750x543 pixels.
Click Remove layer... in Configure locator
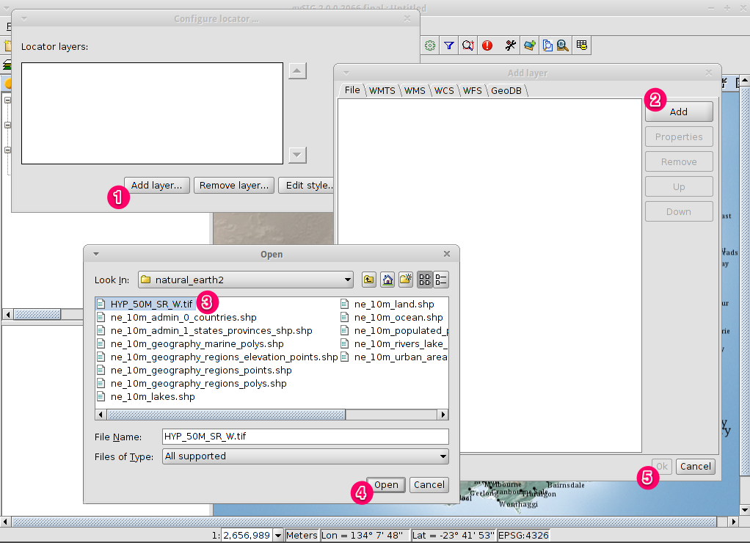[234, 185]
